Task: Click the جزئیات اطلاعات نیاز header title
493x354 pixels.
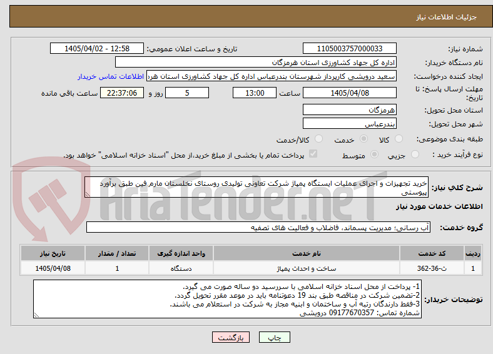Action: click(x=447, y=17)
